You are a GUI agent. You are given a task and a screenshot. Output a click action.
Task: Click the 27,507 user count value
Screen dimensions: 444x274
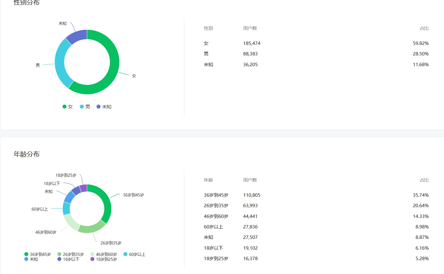(250, 237)
